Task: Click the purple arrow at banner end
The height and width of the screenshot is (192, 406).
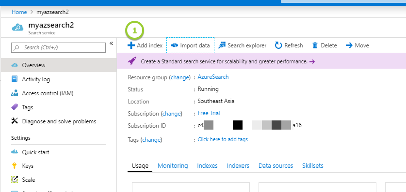Action: [312, 62]
